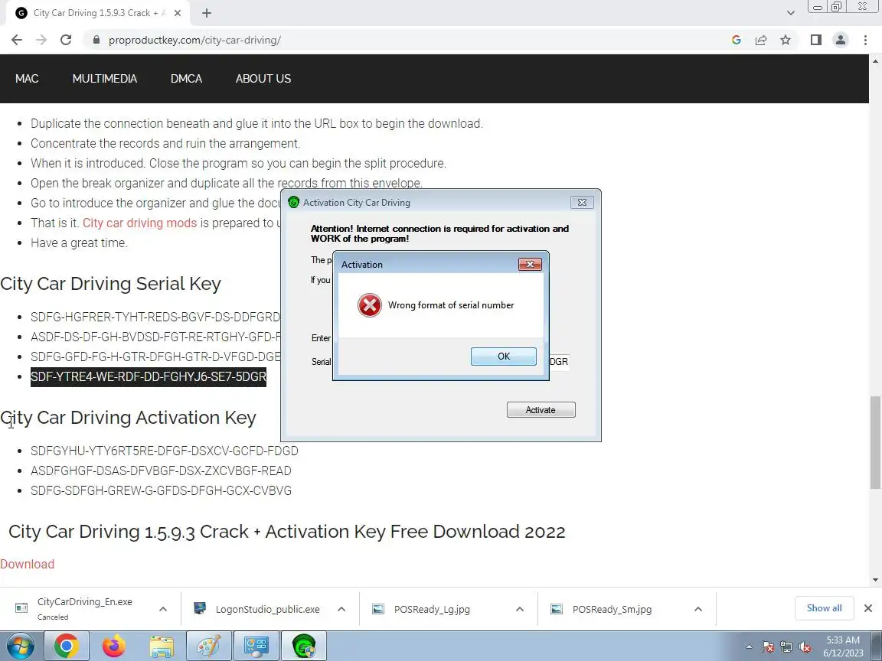This screenshot has height=661, width=882.
Task: Close the Activation error dialog with the red X
Action: click(530, 264)
